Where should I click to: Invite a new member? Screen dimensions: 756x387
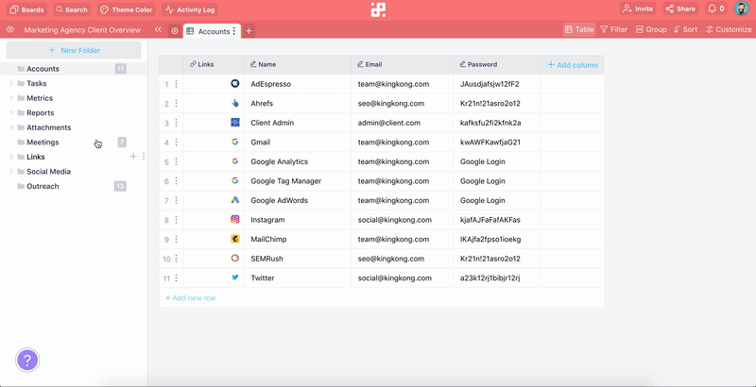tap(638, 8)
